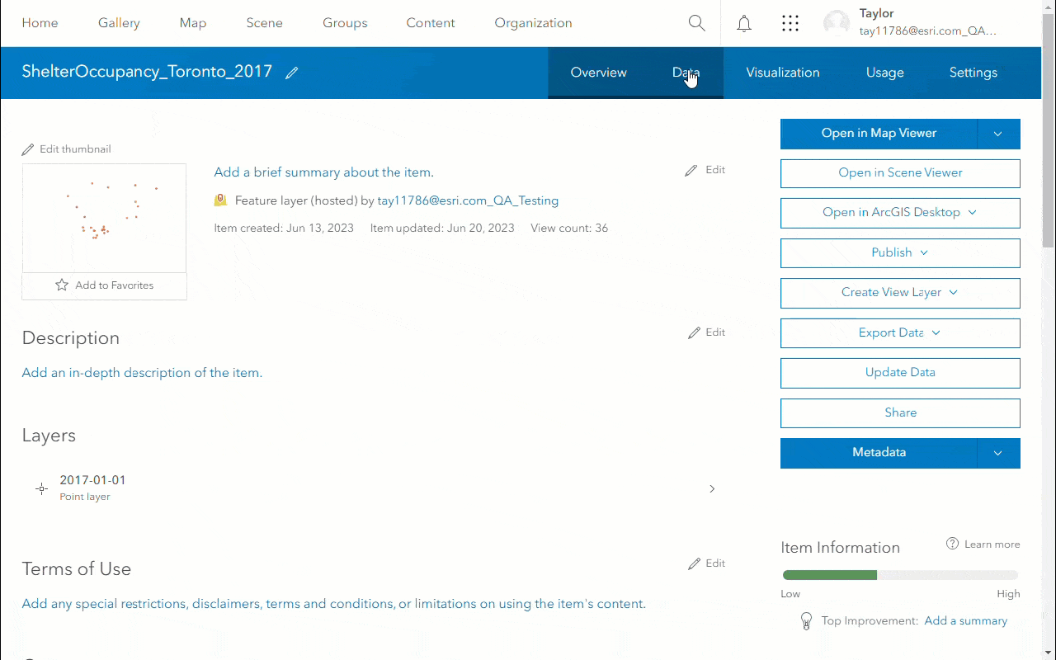Screen dimensions: 1056x660
Task: Click Open in Scene Viewer
Action: point(900,173)
